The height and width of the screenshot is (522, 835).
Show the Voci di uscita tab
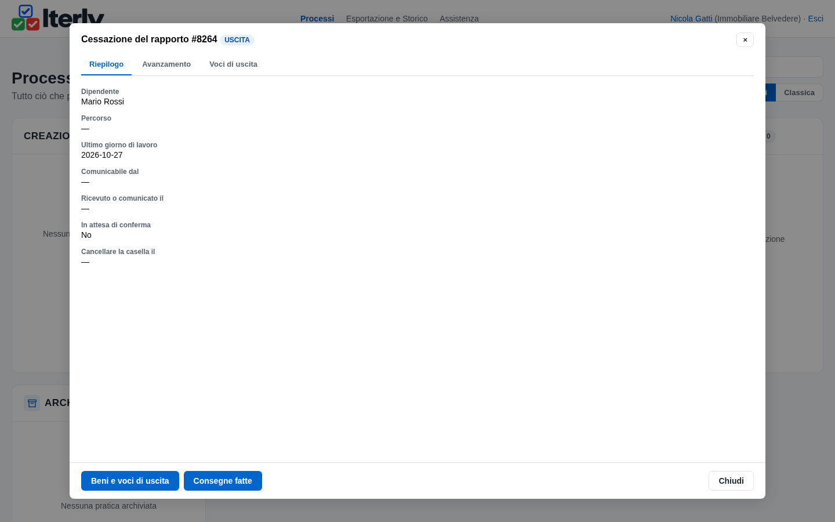(x=233, y=64)
